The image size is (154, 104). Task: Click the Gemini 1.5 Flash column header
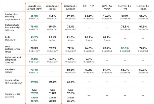[x=143, y=7]
